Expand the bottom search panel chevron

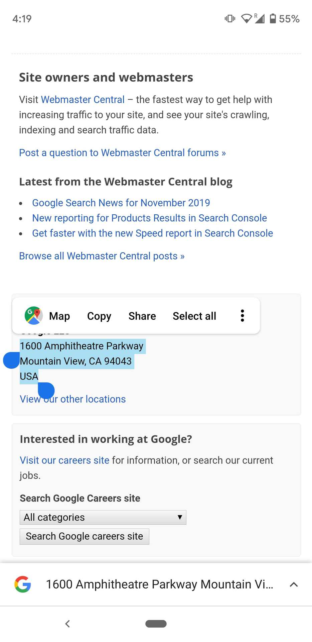294,584
